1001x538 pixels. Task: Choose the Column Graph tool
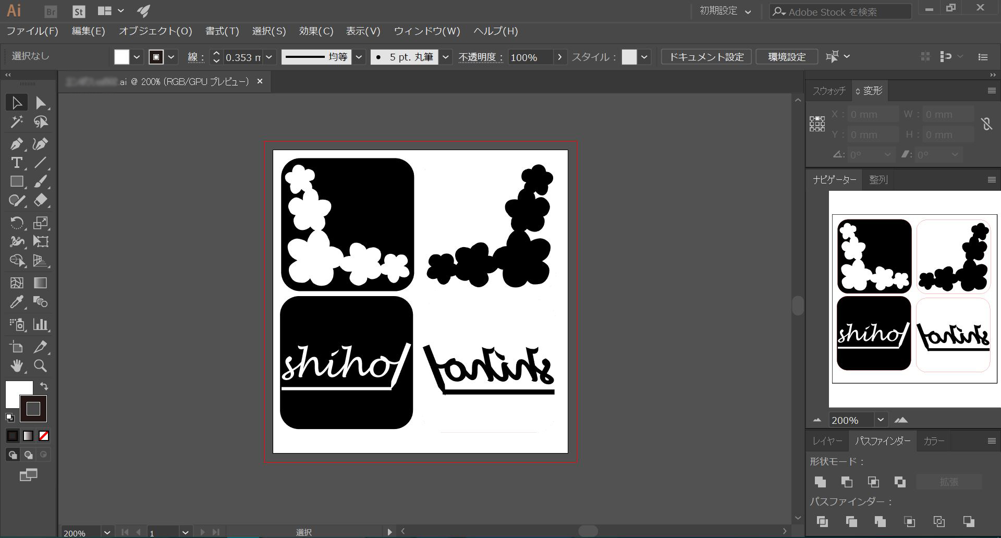41,324
